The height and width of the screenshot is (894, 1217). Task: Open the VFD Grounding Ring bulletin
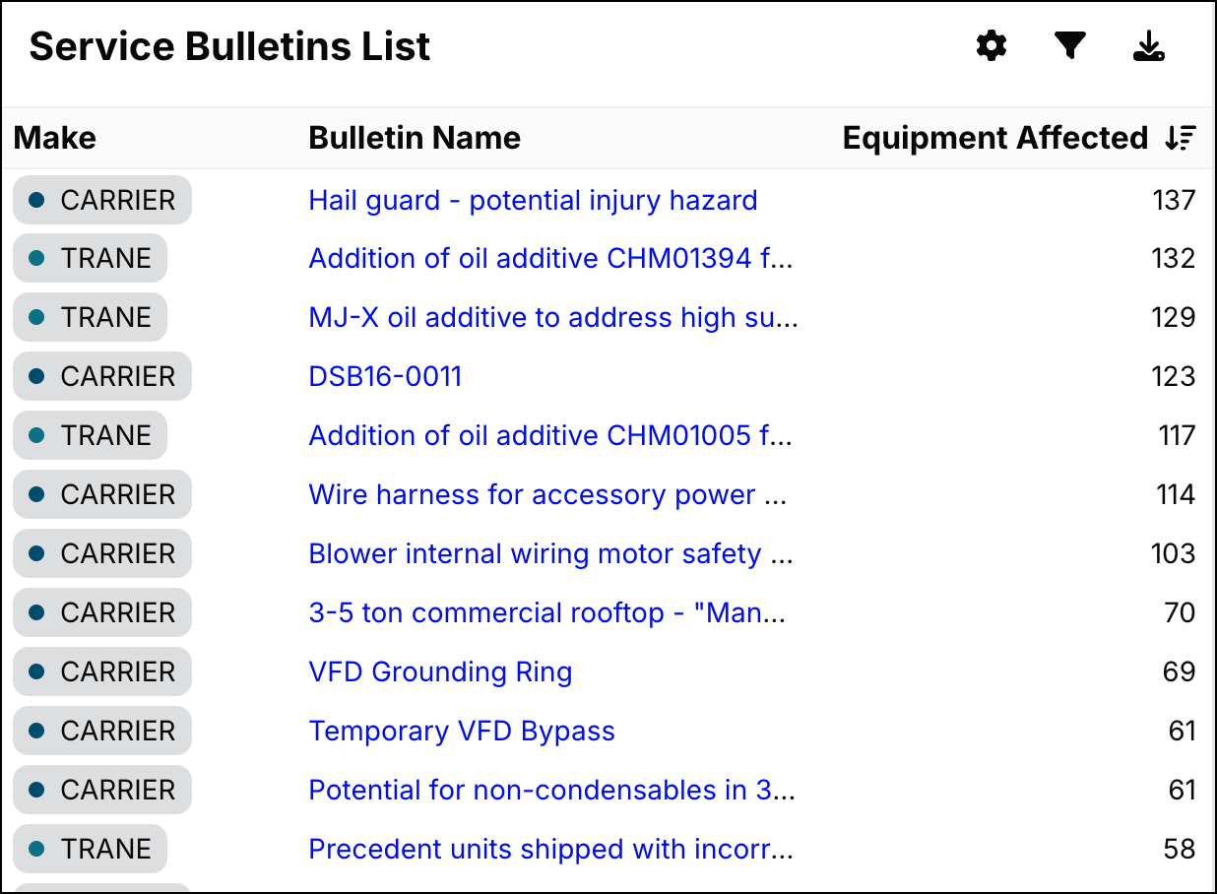440,671
